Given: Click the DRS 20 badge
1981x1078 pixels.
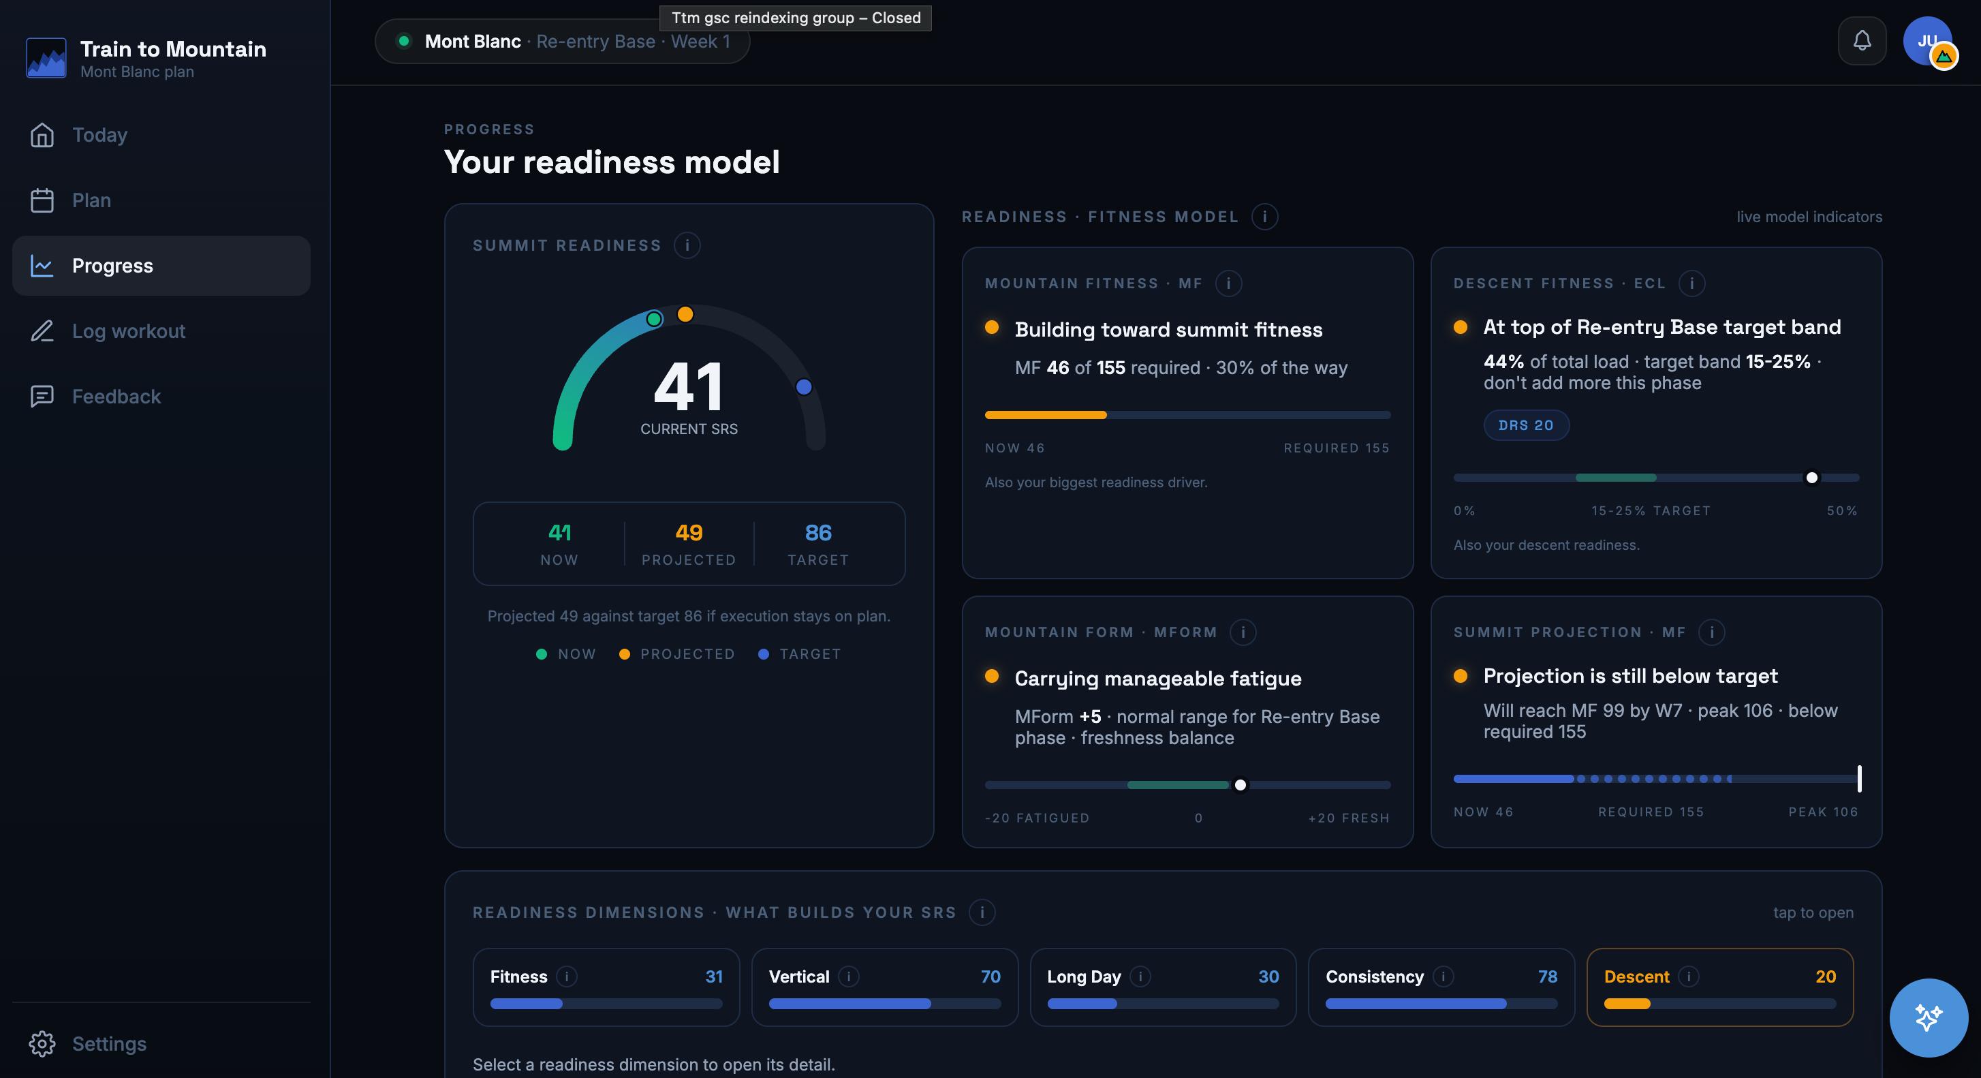Looking at the screenshot, I should [x=1526, y=425].
